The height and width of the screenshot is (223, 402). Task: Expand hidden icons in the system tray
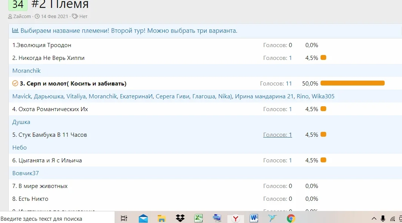(374, 218)
